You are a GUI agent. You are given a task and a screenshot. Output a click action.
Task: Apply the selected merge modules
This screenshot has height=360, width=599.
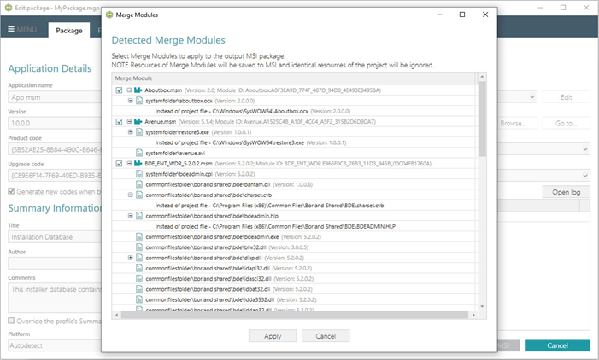point(273,336)
